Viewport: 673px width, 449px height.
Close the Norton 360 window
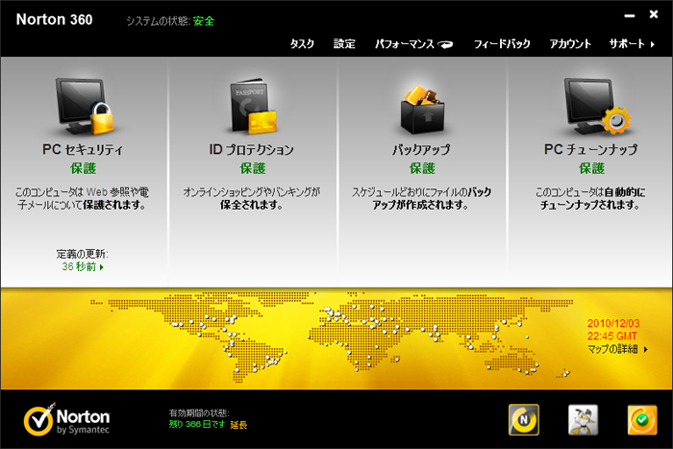pyautogui.click(x=654, y=14)
